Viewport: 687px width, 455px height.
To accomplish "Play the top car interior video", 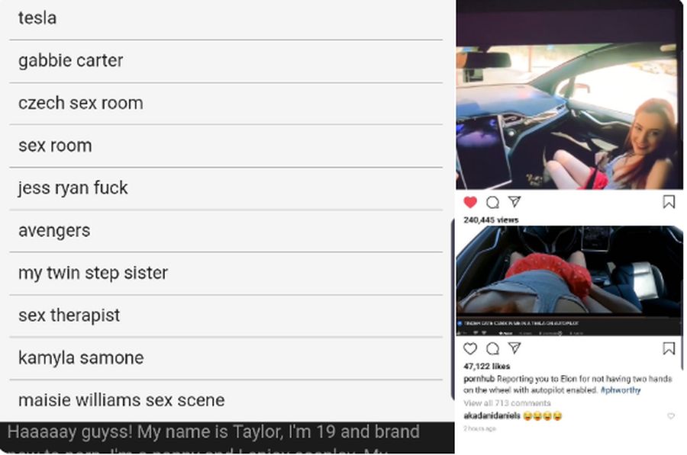I will click(569, 95).
